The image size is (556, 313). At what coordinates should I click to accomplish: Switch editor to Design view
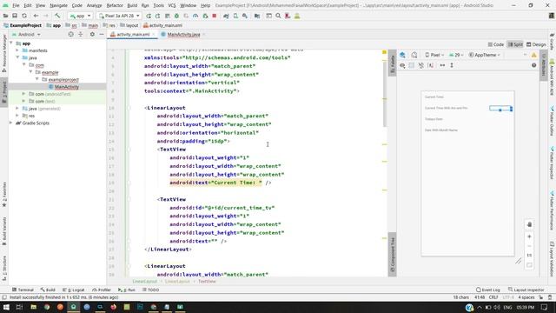(x=536, y=44)
